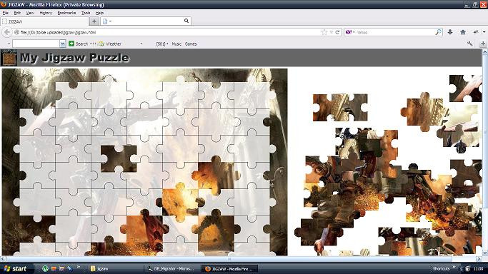Click the Music toolbar link
Viewport: 488px width, 274px height.
pos(176,44)
